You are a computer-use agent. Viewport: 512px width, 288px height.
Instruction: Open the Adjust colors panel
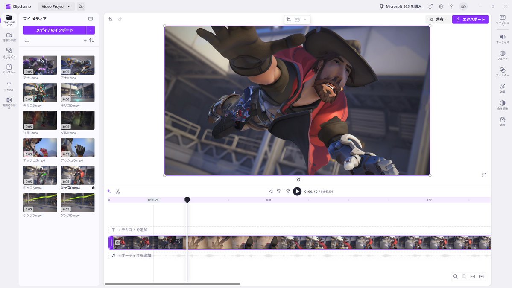503,105
